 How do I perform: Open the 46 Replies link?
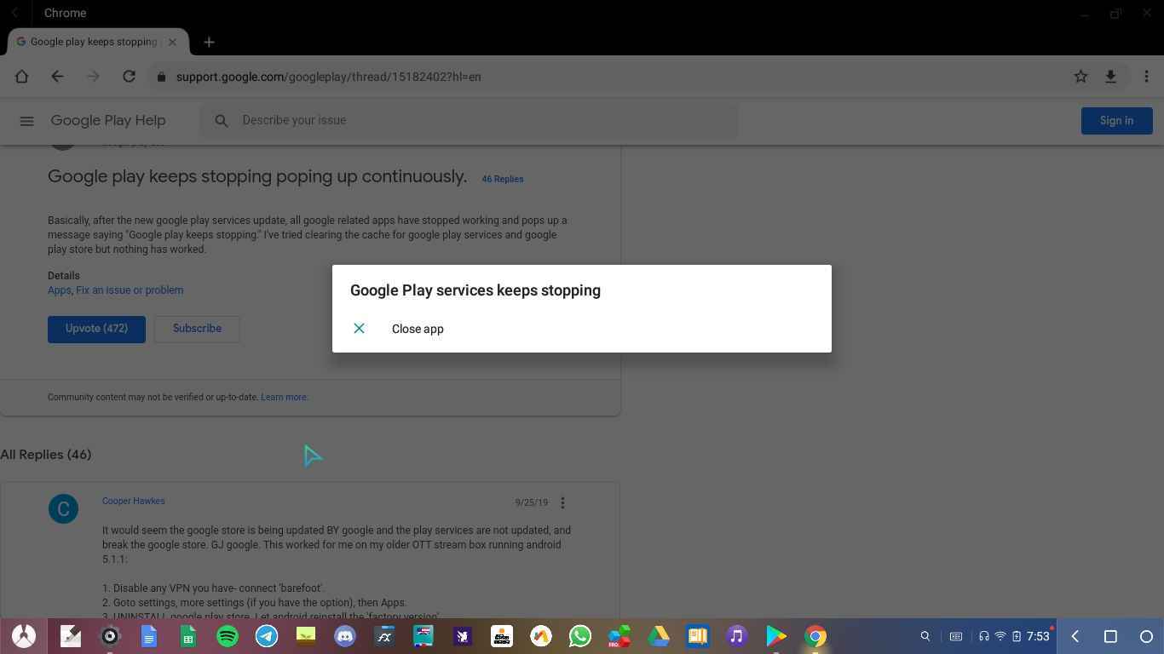tap(502, 179)
